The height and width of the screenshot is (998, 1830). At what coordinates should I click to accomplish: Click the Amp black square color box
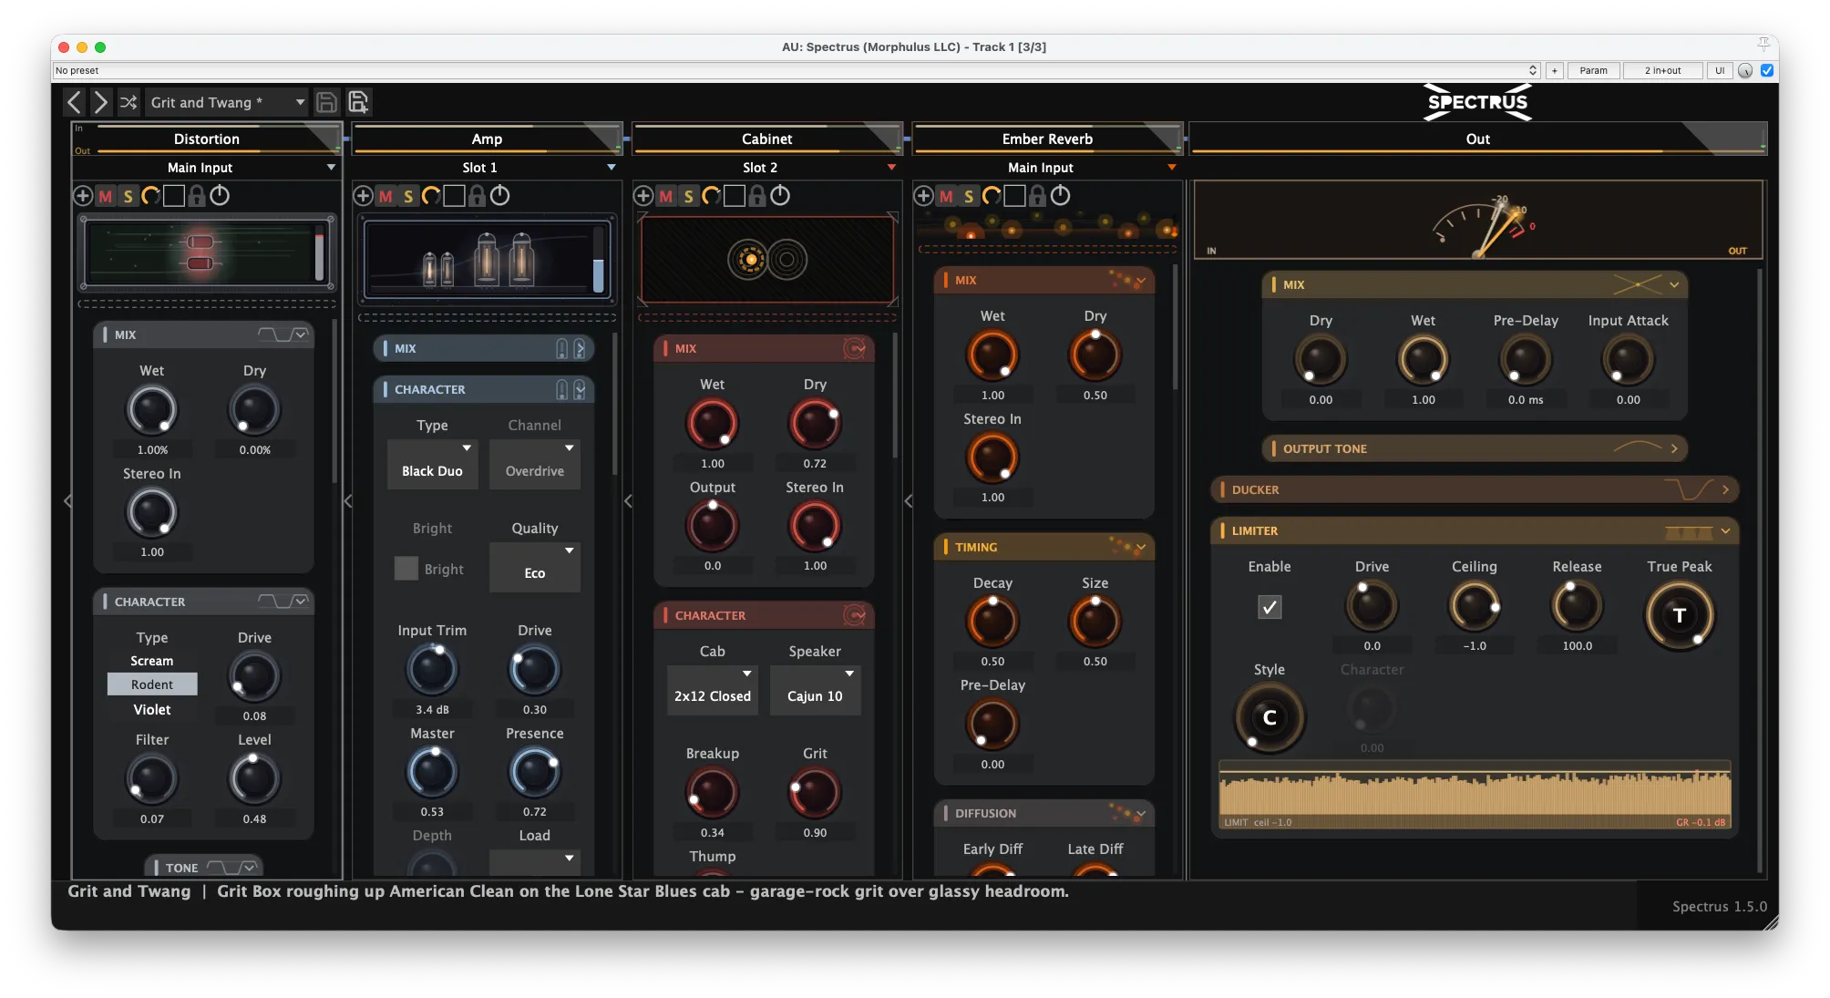454,196
